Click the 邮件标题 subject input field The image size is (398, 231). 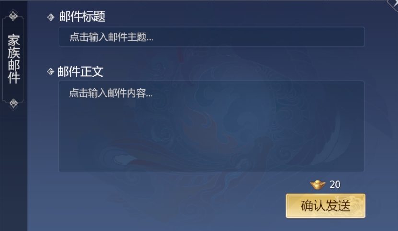[x=211, y=37]
